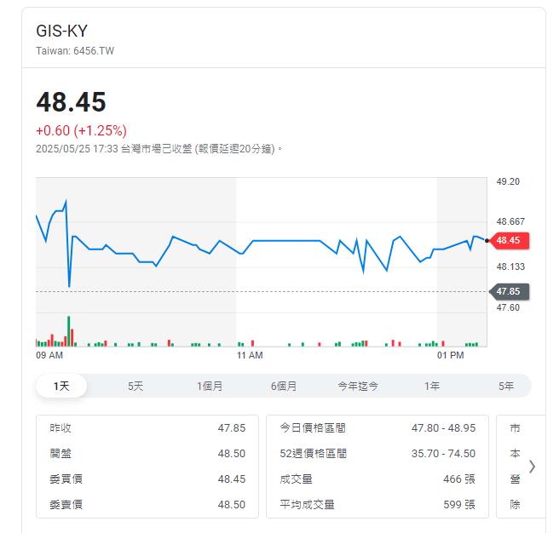Click the 47.80 - 48.95 range value
Image resolution: width=559 pixels, height=533 pixels.
tap(443, 428)
